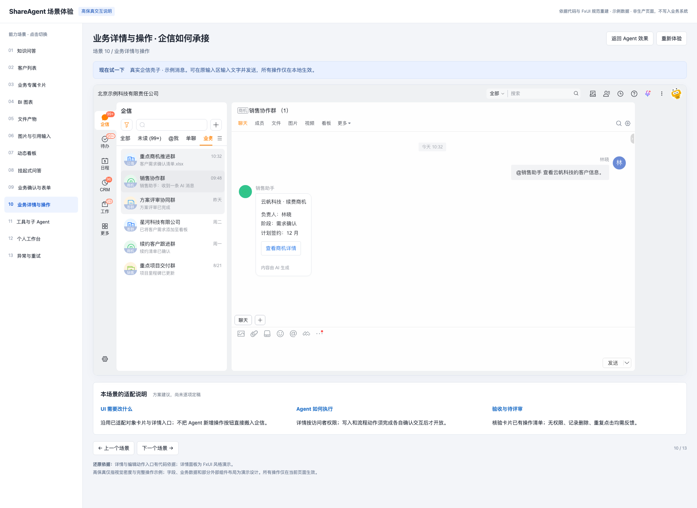This screenshot has height=508, width=697.
Task: Click the AI voice microphone icon
Action: click(648, 94)
